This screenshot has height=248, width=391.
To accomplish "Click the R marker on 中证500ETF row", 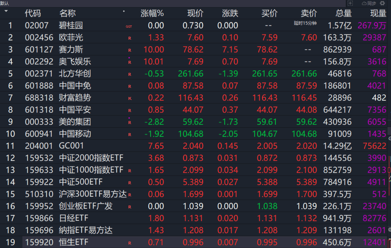I will point(130,183).
